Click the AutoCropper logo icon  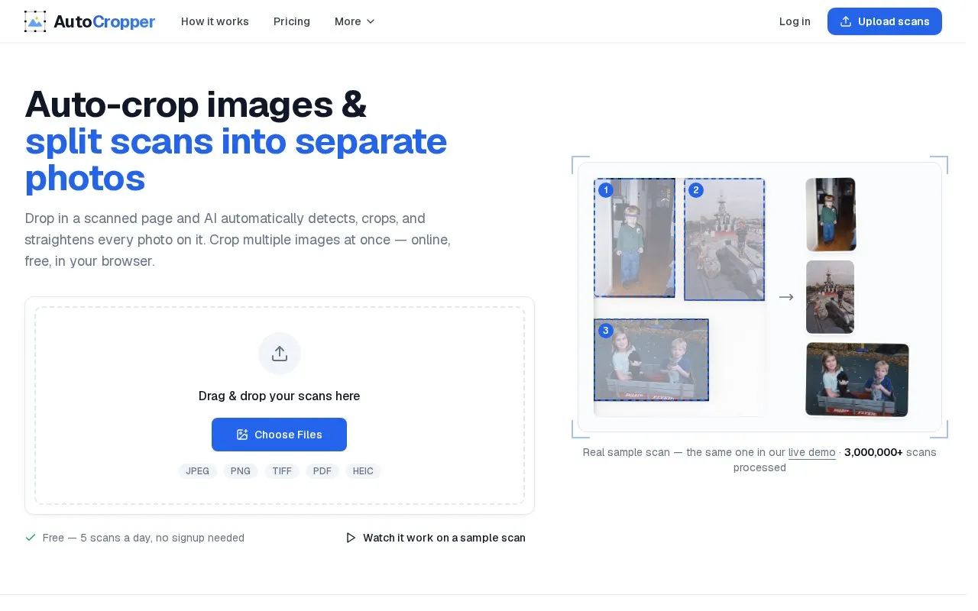coord(35,21)
